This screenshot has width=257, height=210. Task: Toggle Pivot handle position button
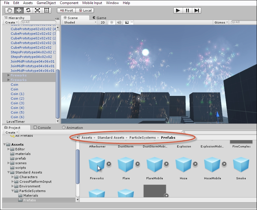coord(66,10)
